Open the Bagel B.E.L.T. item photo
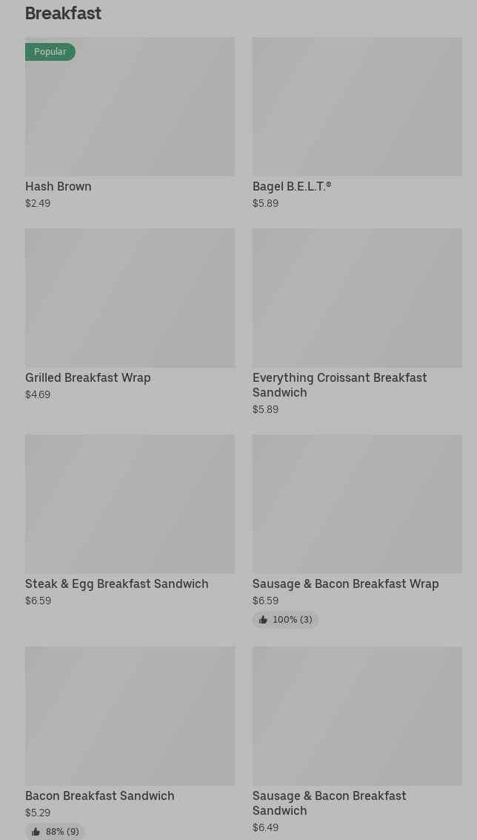 (357, 107)
